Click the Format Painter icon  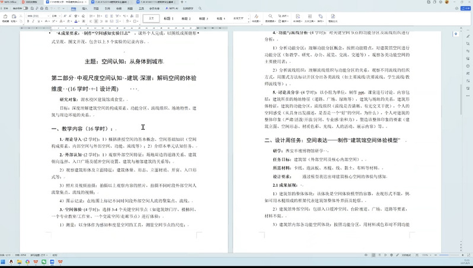pyautogui.click(x=5, y=16)
